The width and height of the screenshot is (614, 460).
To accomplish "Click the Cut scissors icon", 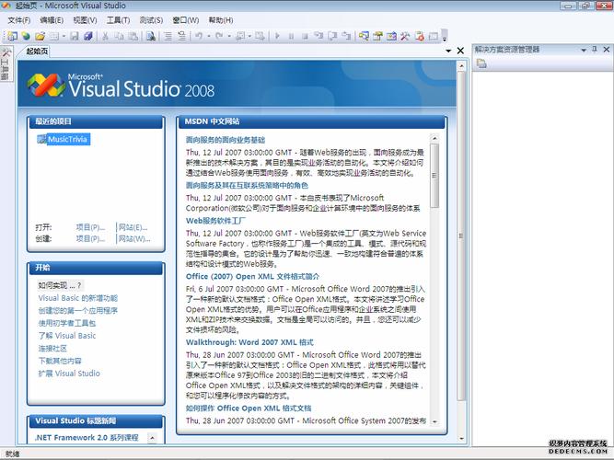I will pyautogui.click(x=105, y=36).
